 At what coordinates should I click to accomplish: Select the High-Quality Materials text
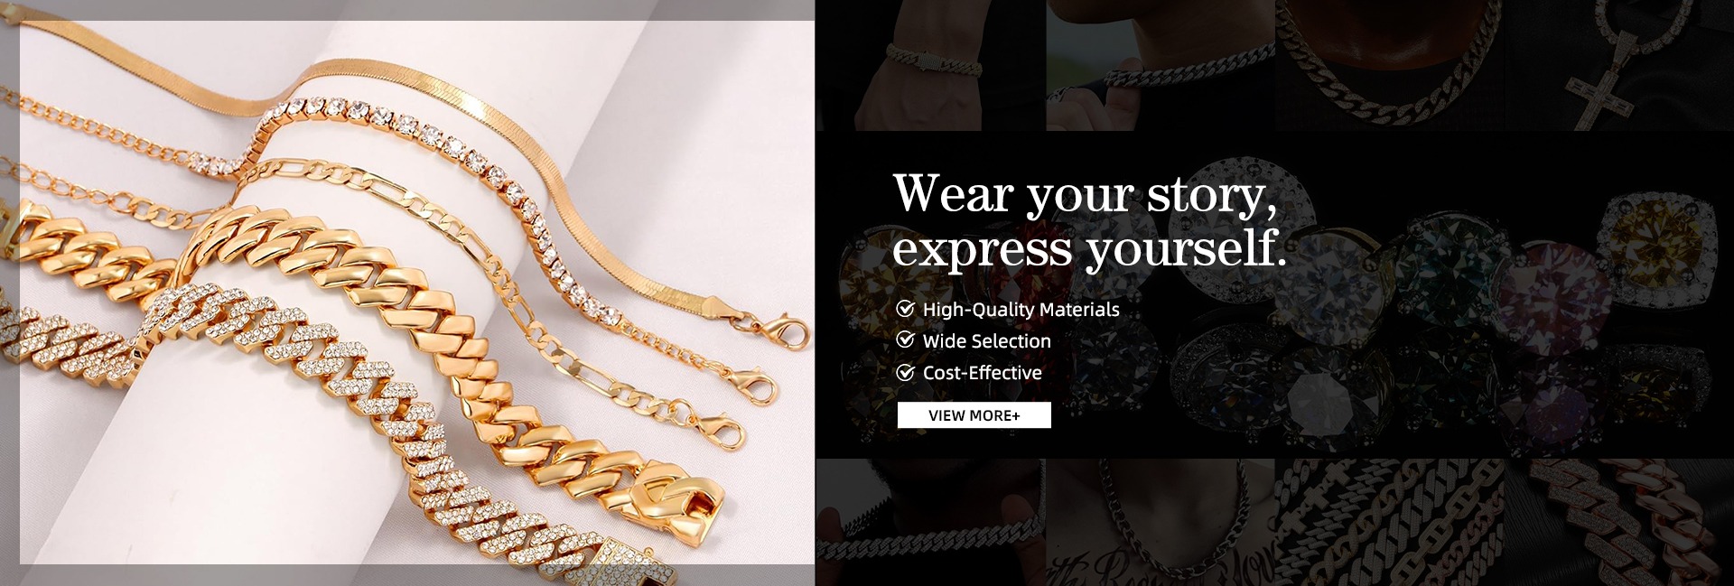pyautogui.click(x=1021, y=310)
